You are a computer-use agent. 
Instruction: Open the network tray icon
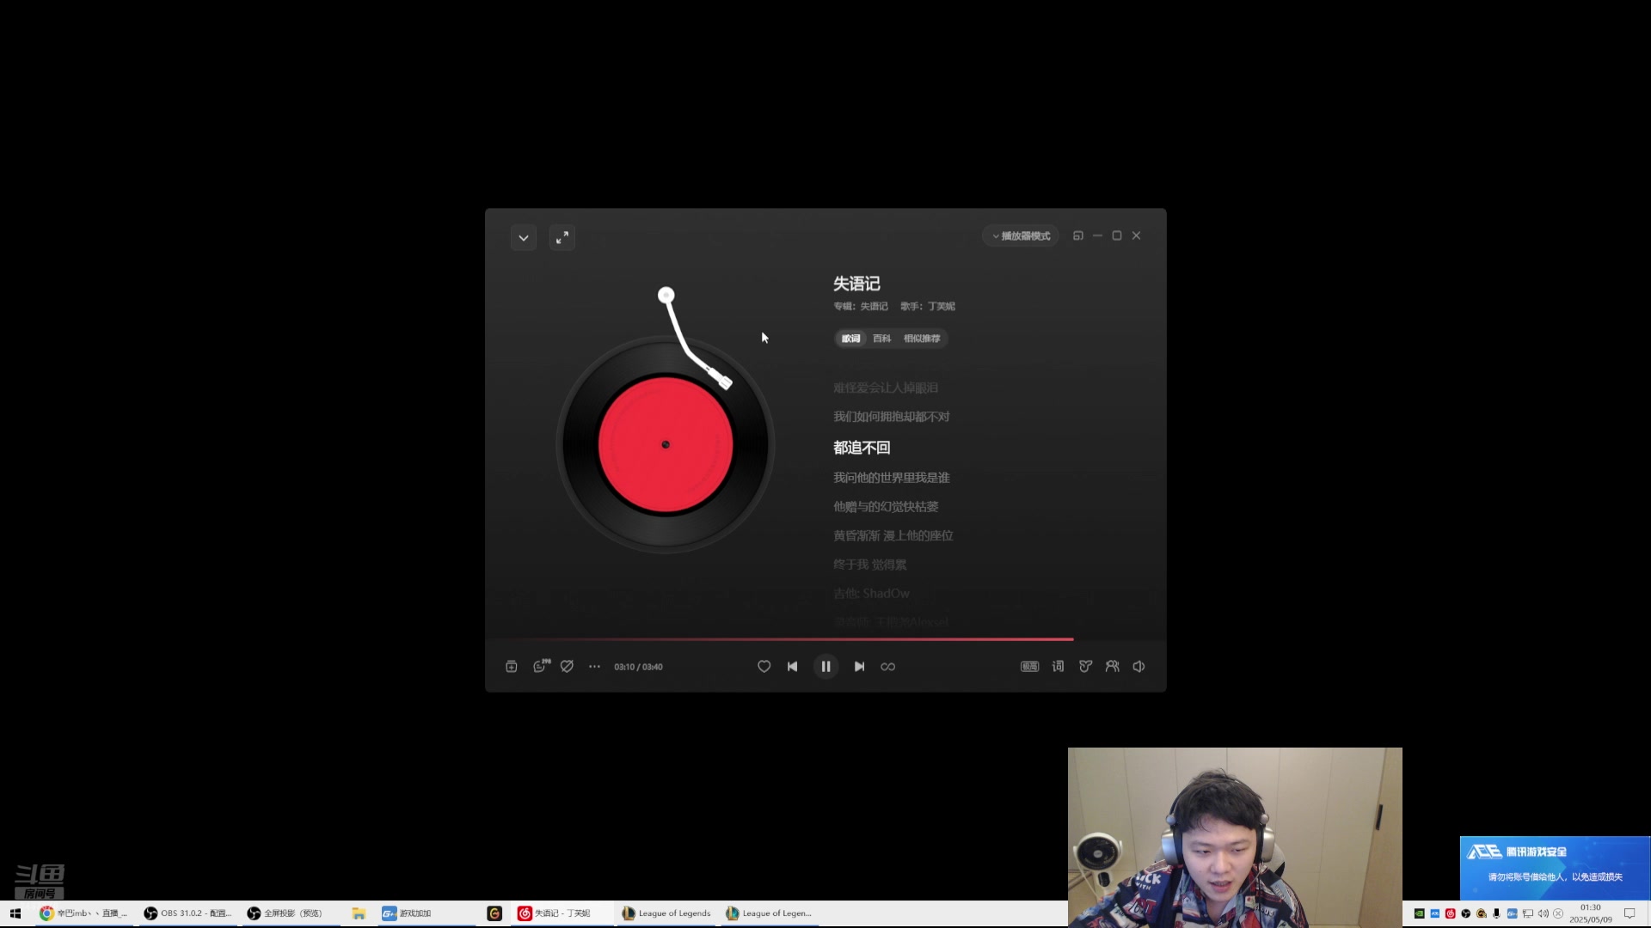click(x=1527, y=913)
